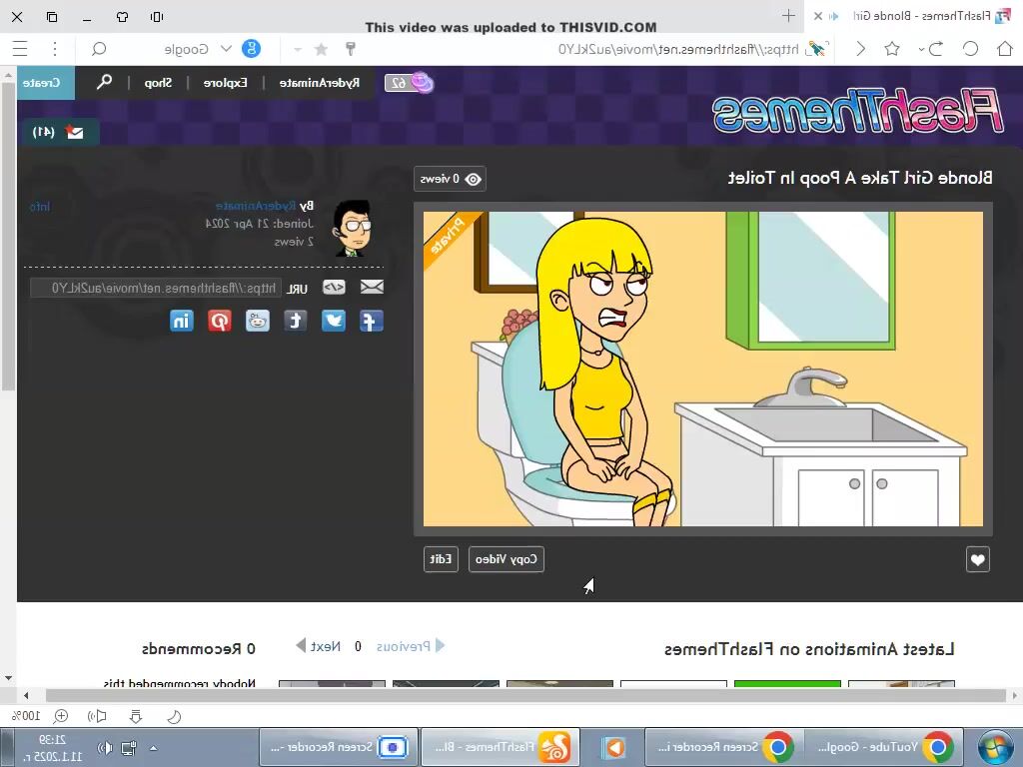
Task: Click the taskbar volume speaker icon
Action: point(104,747)
